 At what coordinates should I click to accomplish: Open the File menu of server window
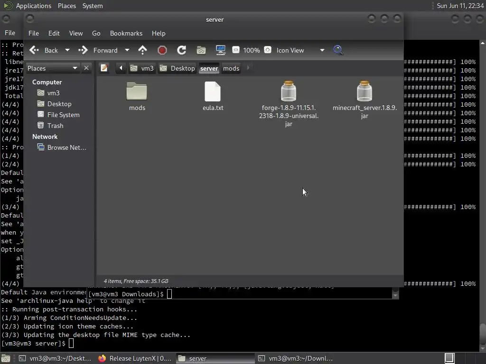pyautogui.click(x=34, y=33)
